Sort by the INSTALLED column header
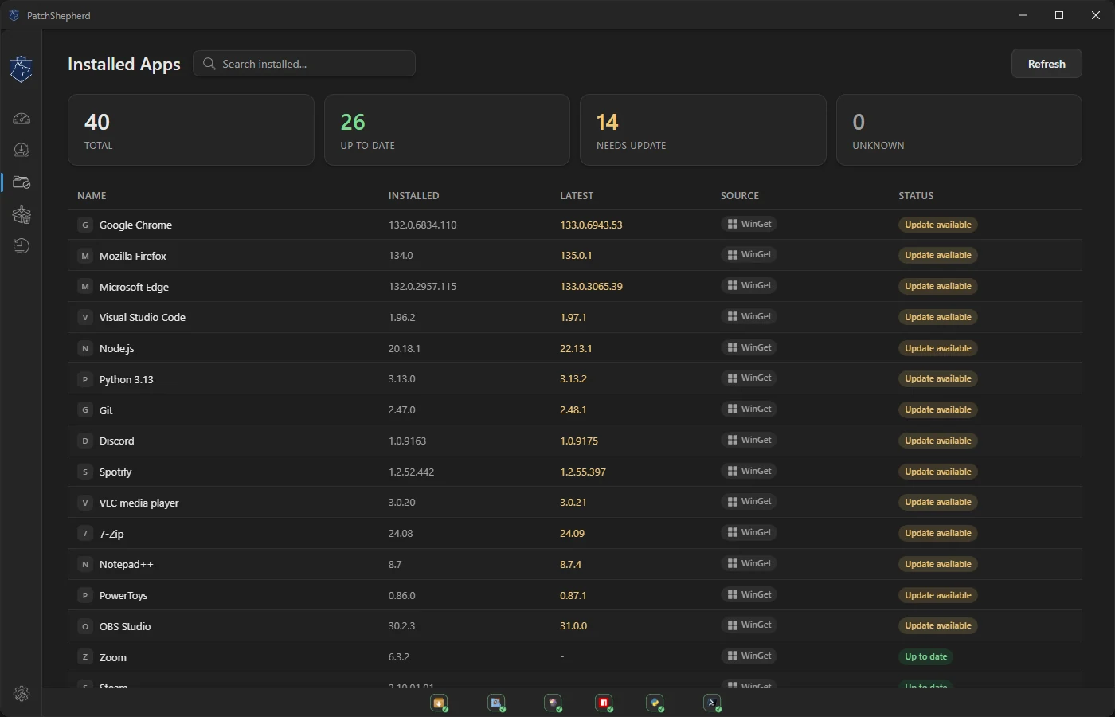Screen dimensions: 1115x717 (413, 195)
